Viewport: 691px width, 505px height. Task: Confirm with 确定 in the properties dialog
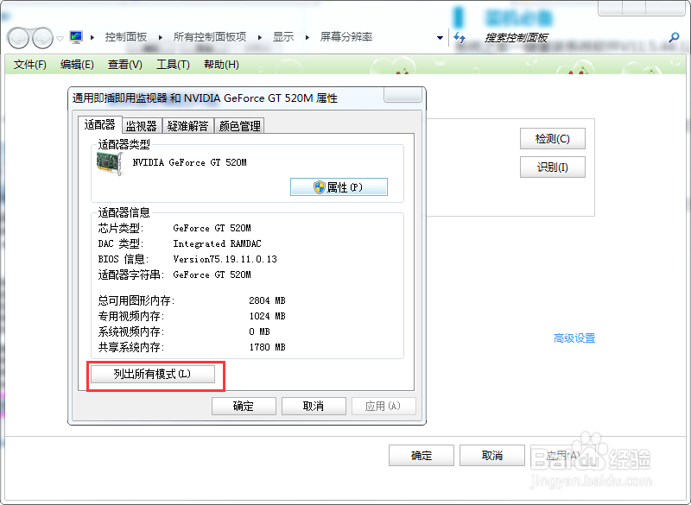point(244,406)
